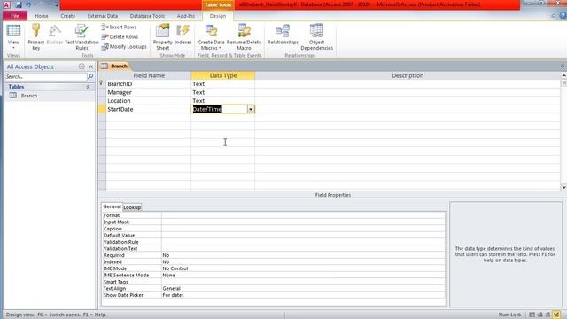Image resolution: width=567 pixels, height=319 pixels.
Task: Click the Text data type of BranchID
Action: click(222, 84)
